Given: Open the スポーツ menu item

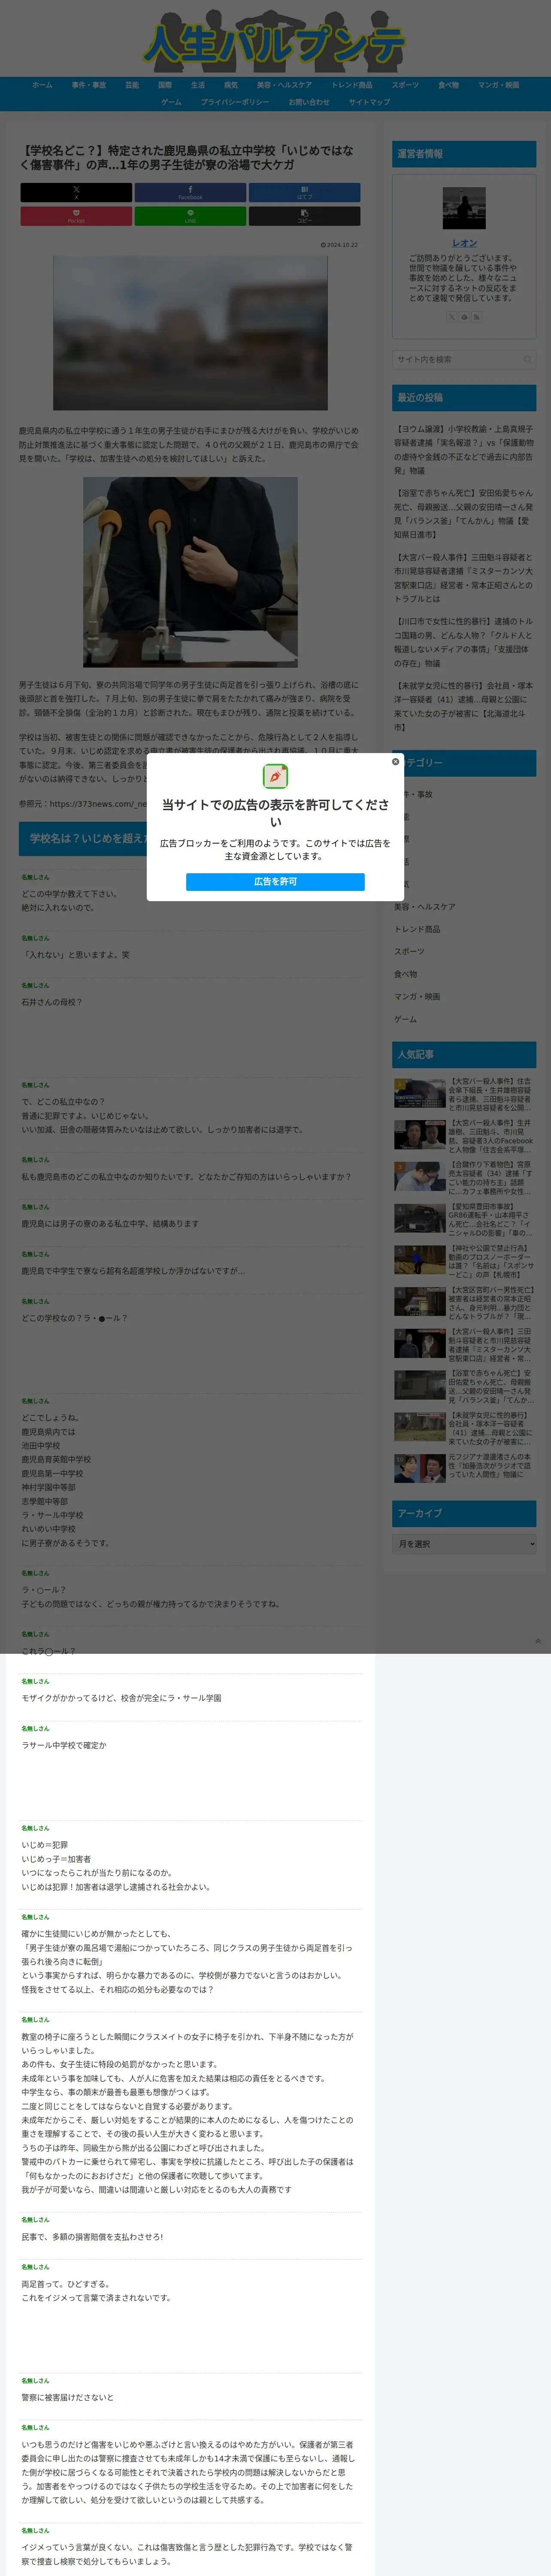Looking at the screenshot, I should [x=405, y=85].
